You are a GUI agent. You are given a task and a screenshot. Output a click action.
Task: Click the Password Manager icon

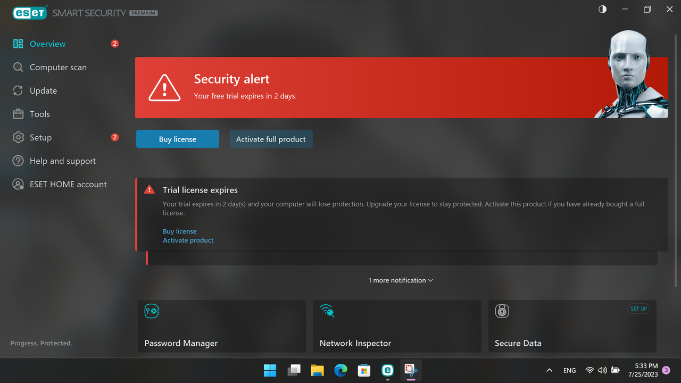(x=152, y=311)
